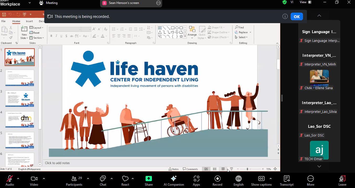Open the Zoom Chat panel

click(103, 180)
